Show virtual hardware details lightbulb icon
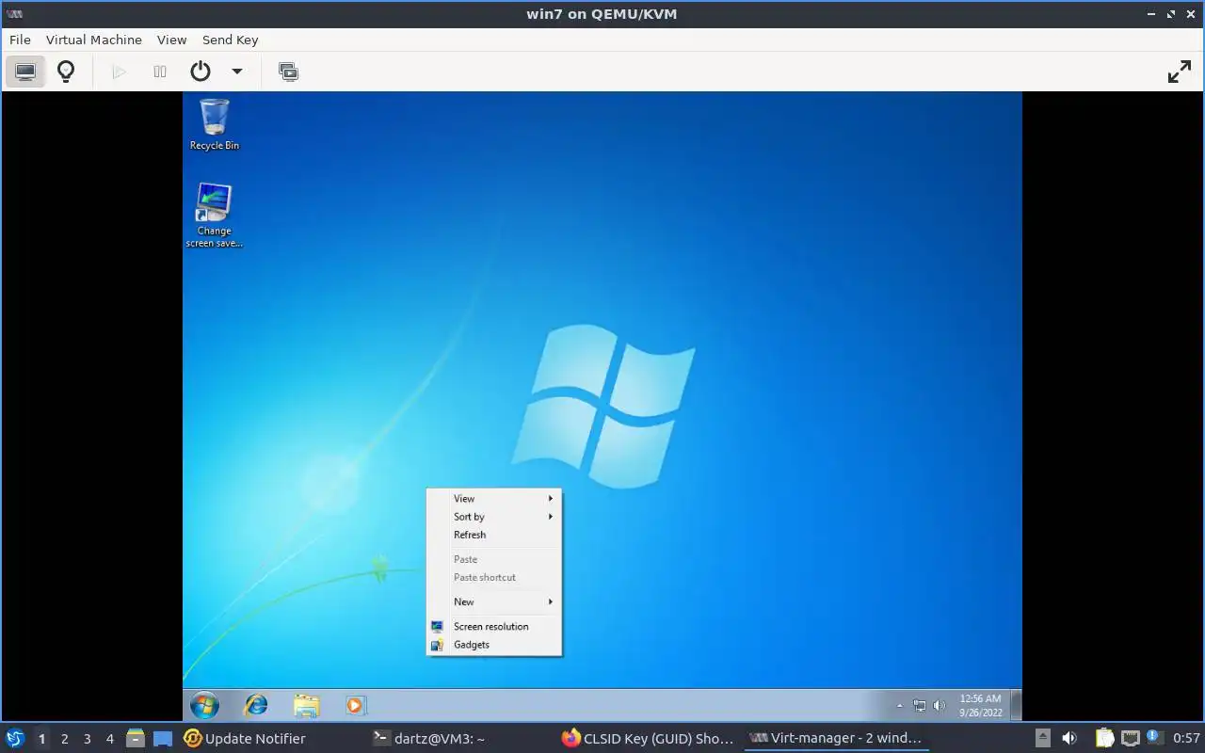Viewport: 1205px width, 753px height. [66, 72]
